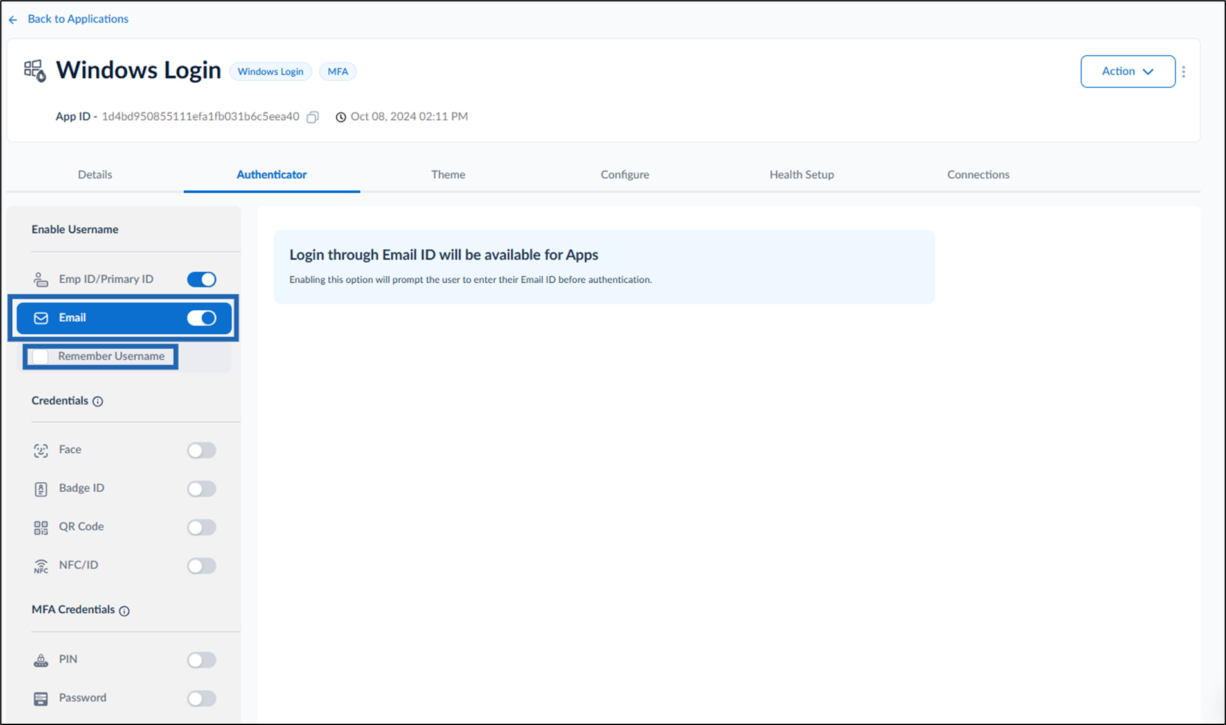Go back via Back to Applications link
The height and width of the screenshot is (725, 1226).
coord(78,19)
